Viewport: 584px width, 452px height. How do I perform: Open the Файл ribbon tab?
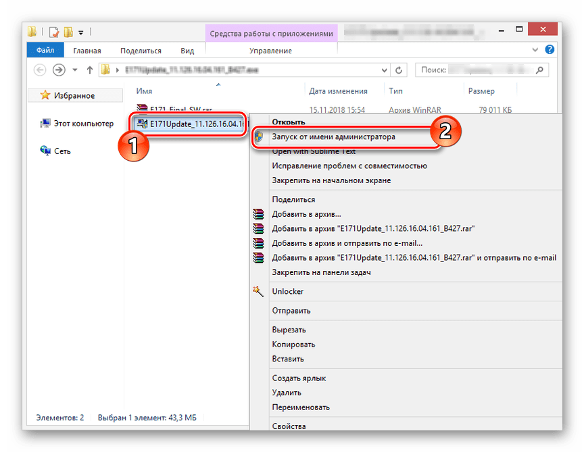click(45, 50)
